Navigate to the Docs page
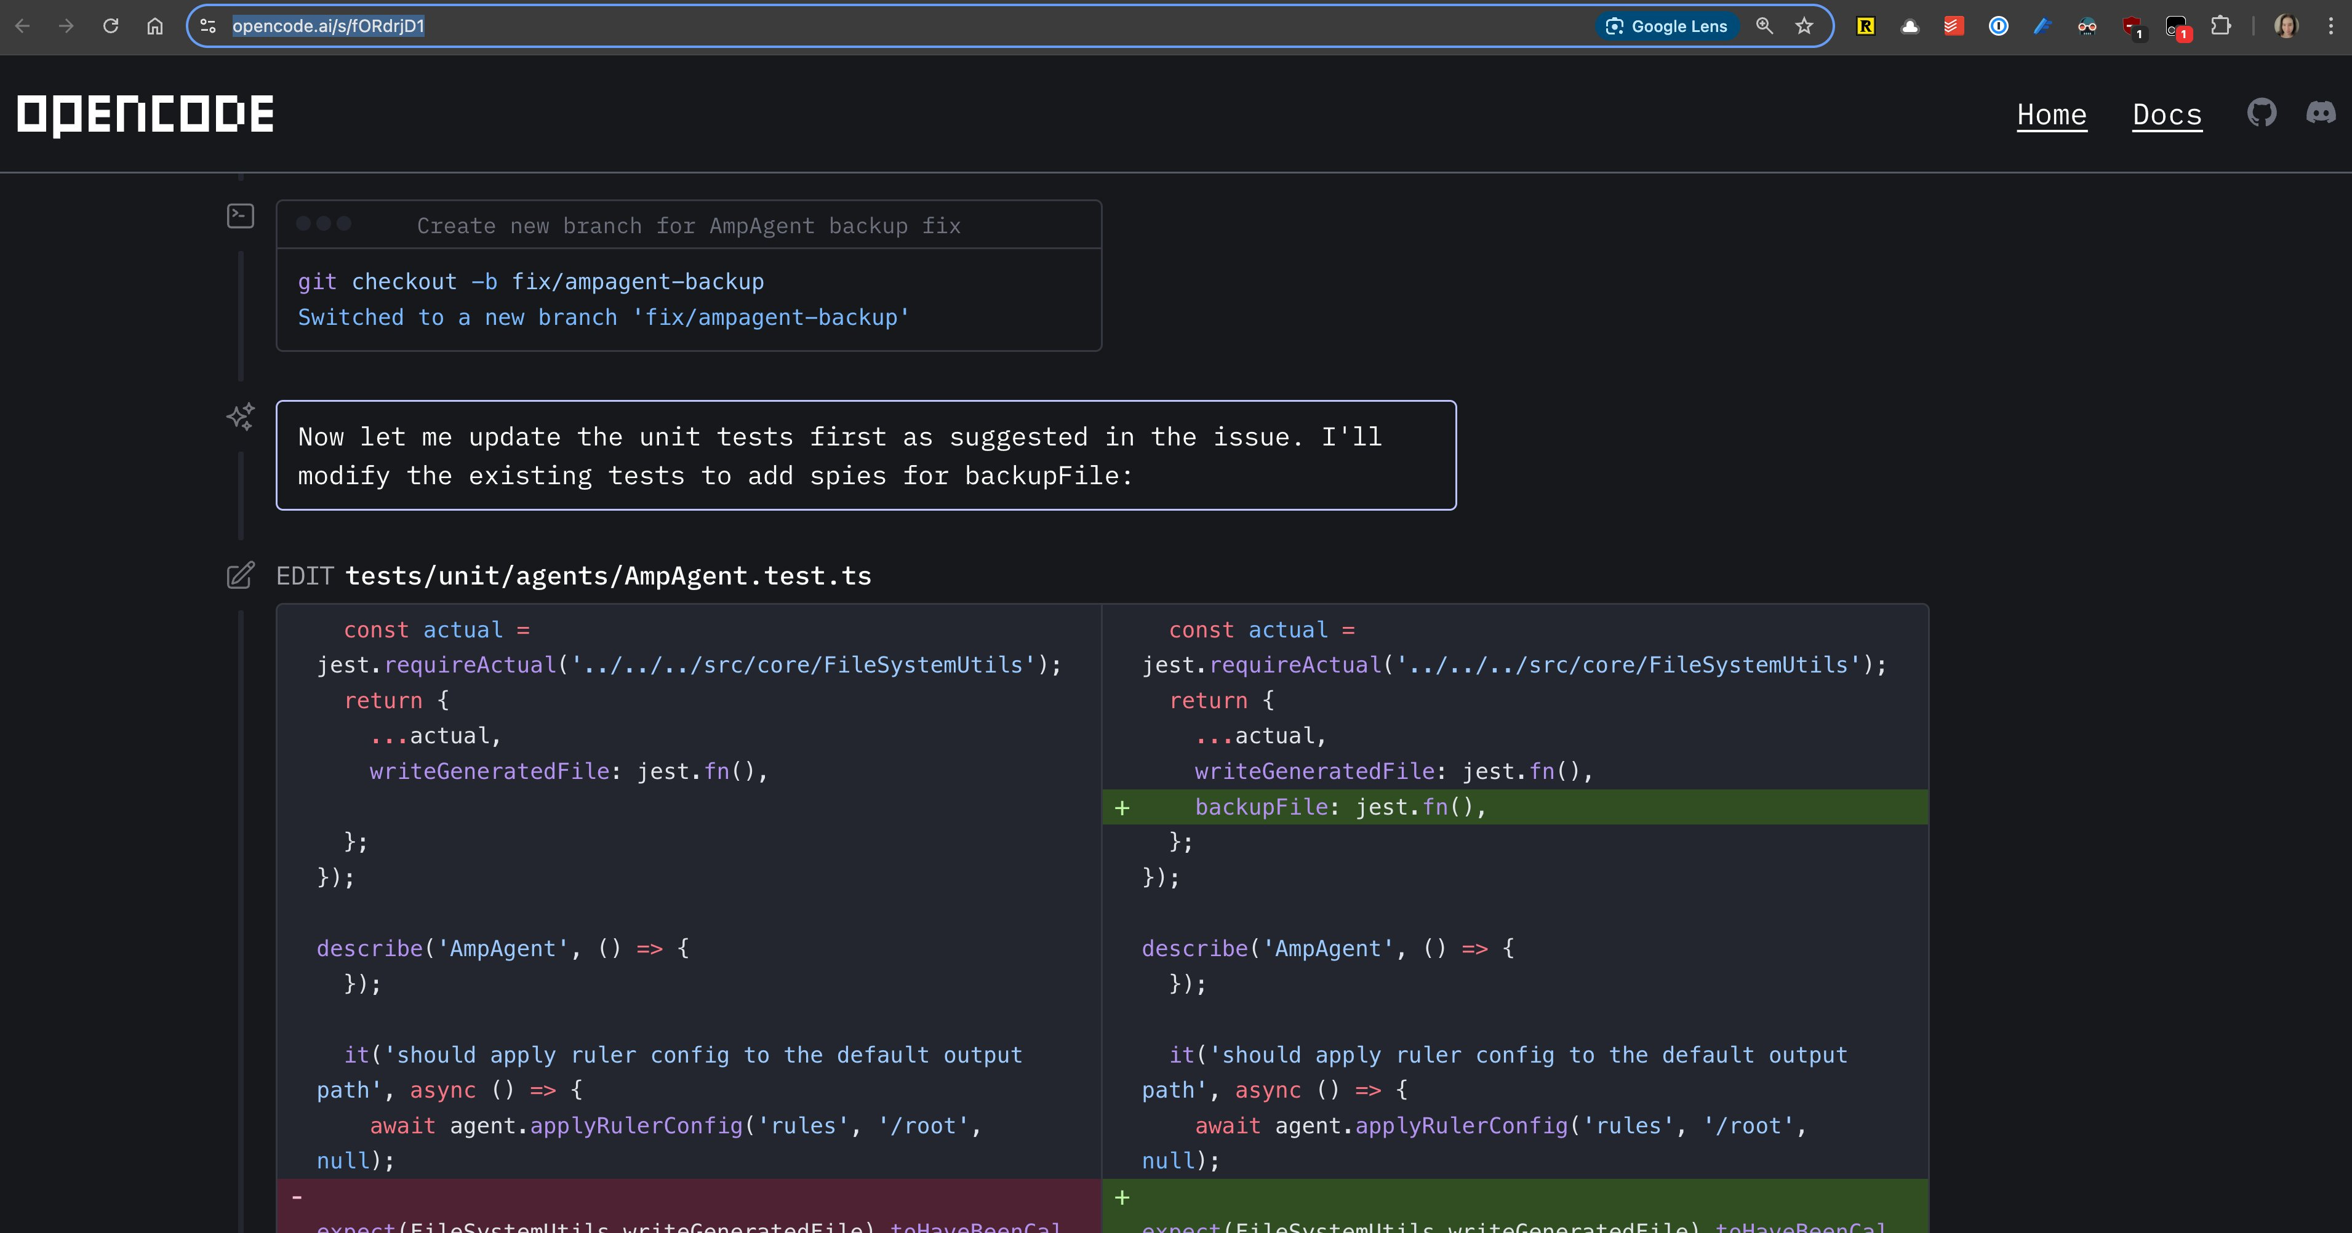The height and width of the screenshot is (1233, 2352). pyautogui.click(x=2167, y=115)
